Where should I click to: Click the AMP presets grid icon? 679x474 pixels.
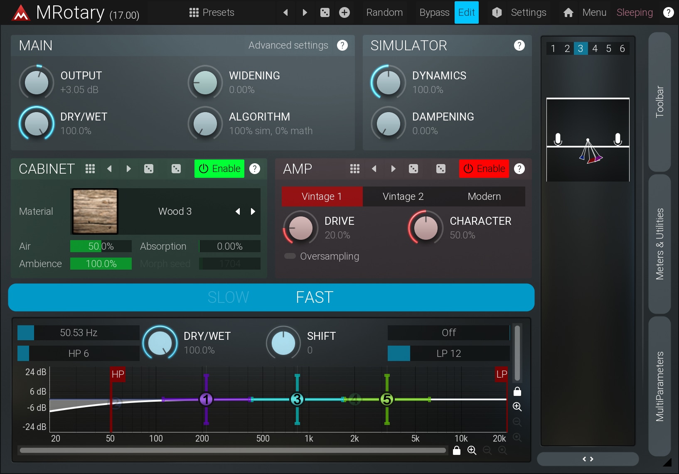(354, 169)
